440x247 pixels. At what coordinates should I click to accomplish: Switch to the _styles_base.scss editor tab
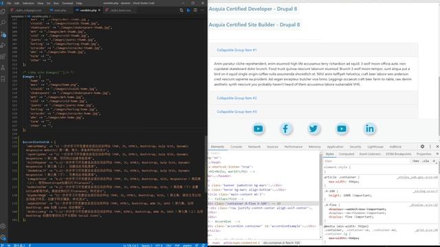120,10
